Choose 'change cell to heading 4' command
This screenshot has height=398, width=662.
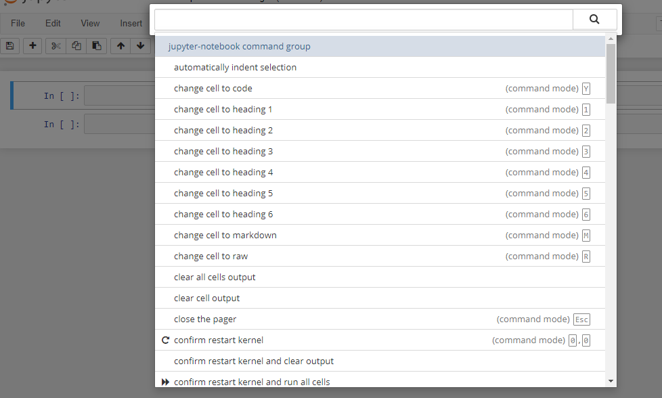coord(380,172)
